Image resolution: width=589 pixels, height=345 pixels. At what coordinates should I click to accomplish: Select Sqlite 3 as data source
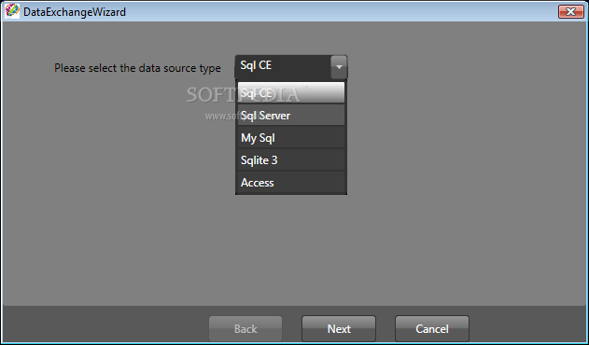(291, 160)
